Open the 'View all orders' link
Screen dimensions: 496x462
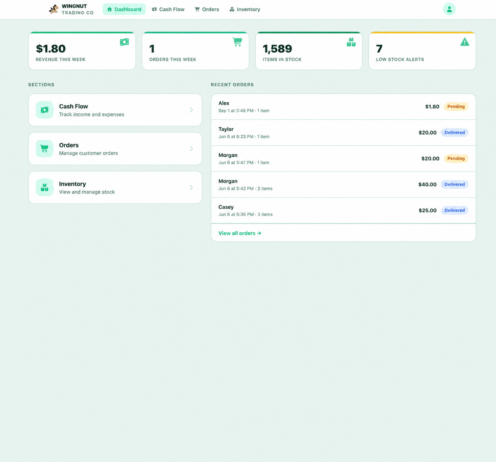click(x=240, y=233)
